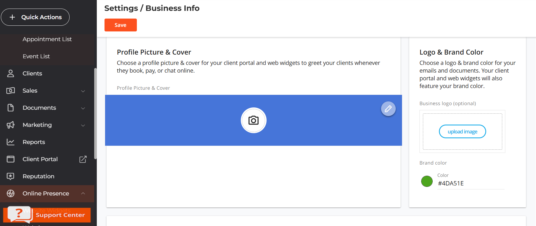Edit the #4DA51E color code field

click(x=471, y=183)
